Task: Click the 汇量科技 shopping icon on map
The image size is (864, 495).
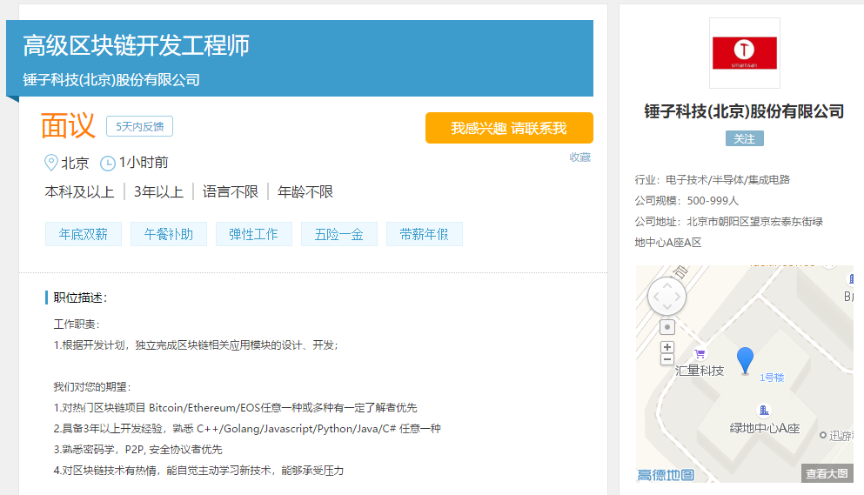Action: tap(700, 354)
